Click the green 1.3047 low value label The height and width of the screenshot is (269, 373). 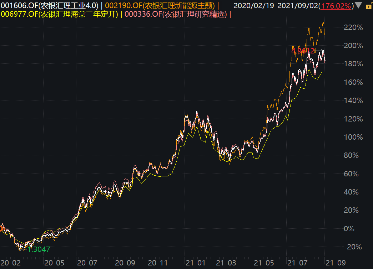(x=39, y=249)
